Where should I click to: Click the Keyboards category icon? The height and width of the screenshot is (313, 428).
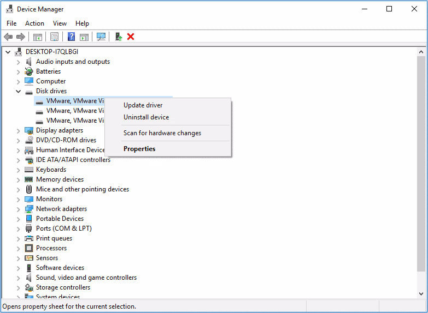point(29,170)
